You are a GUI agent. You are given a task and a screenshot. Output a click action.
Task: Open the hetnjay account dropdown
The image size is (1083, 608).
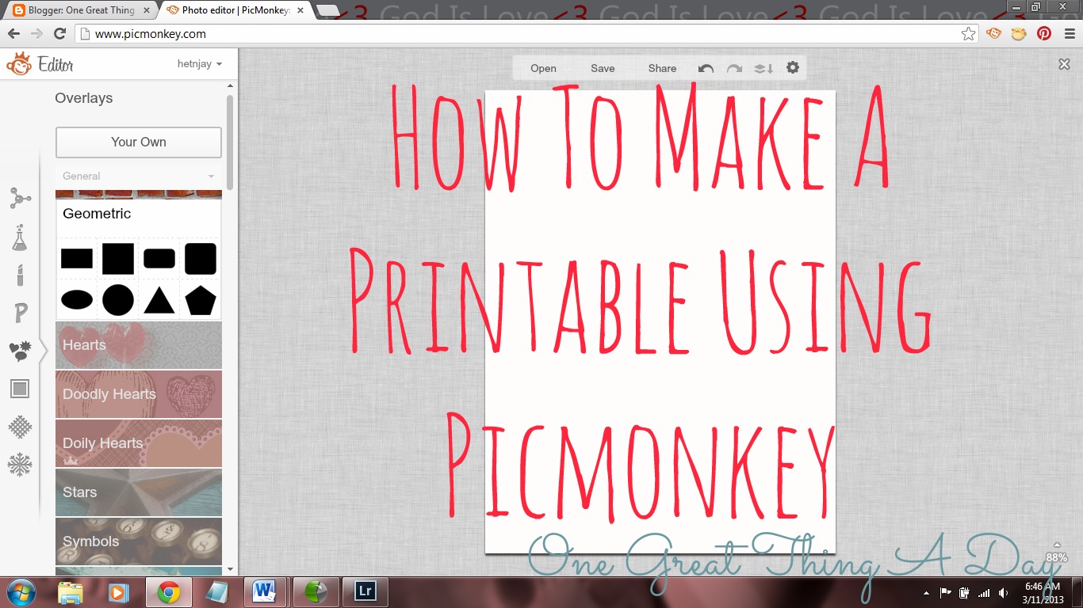point(200,63)
